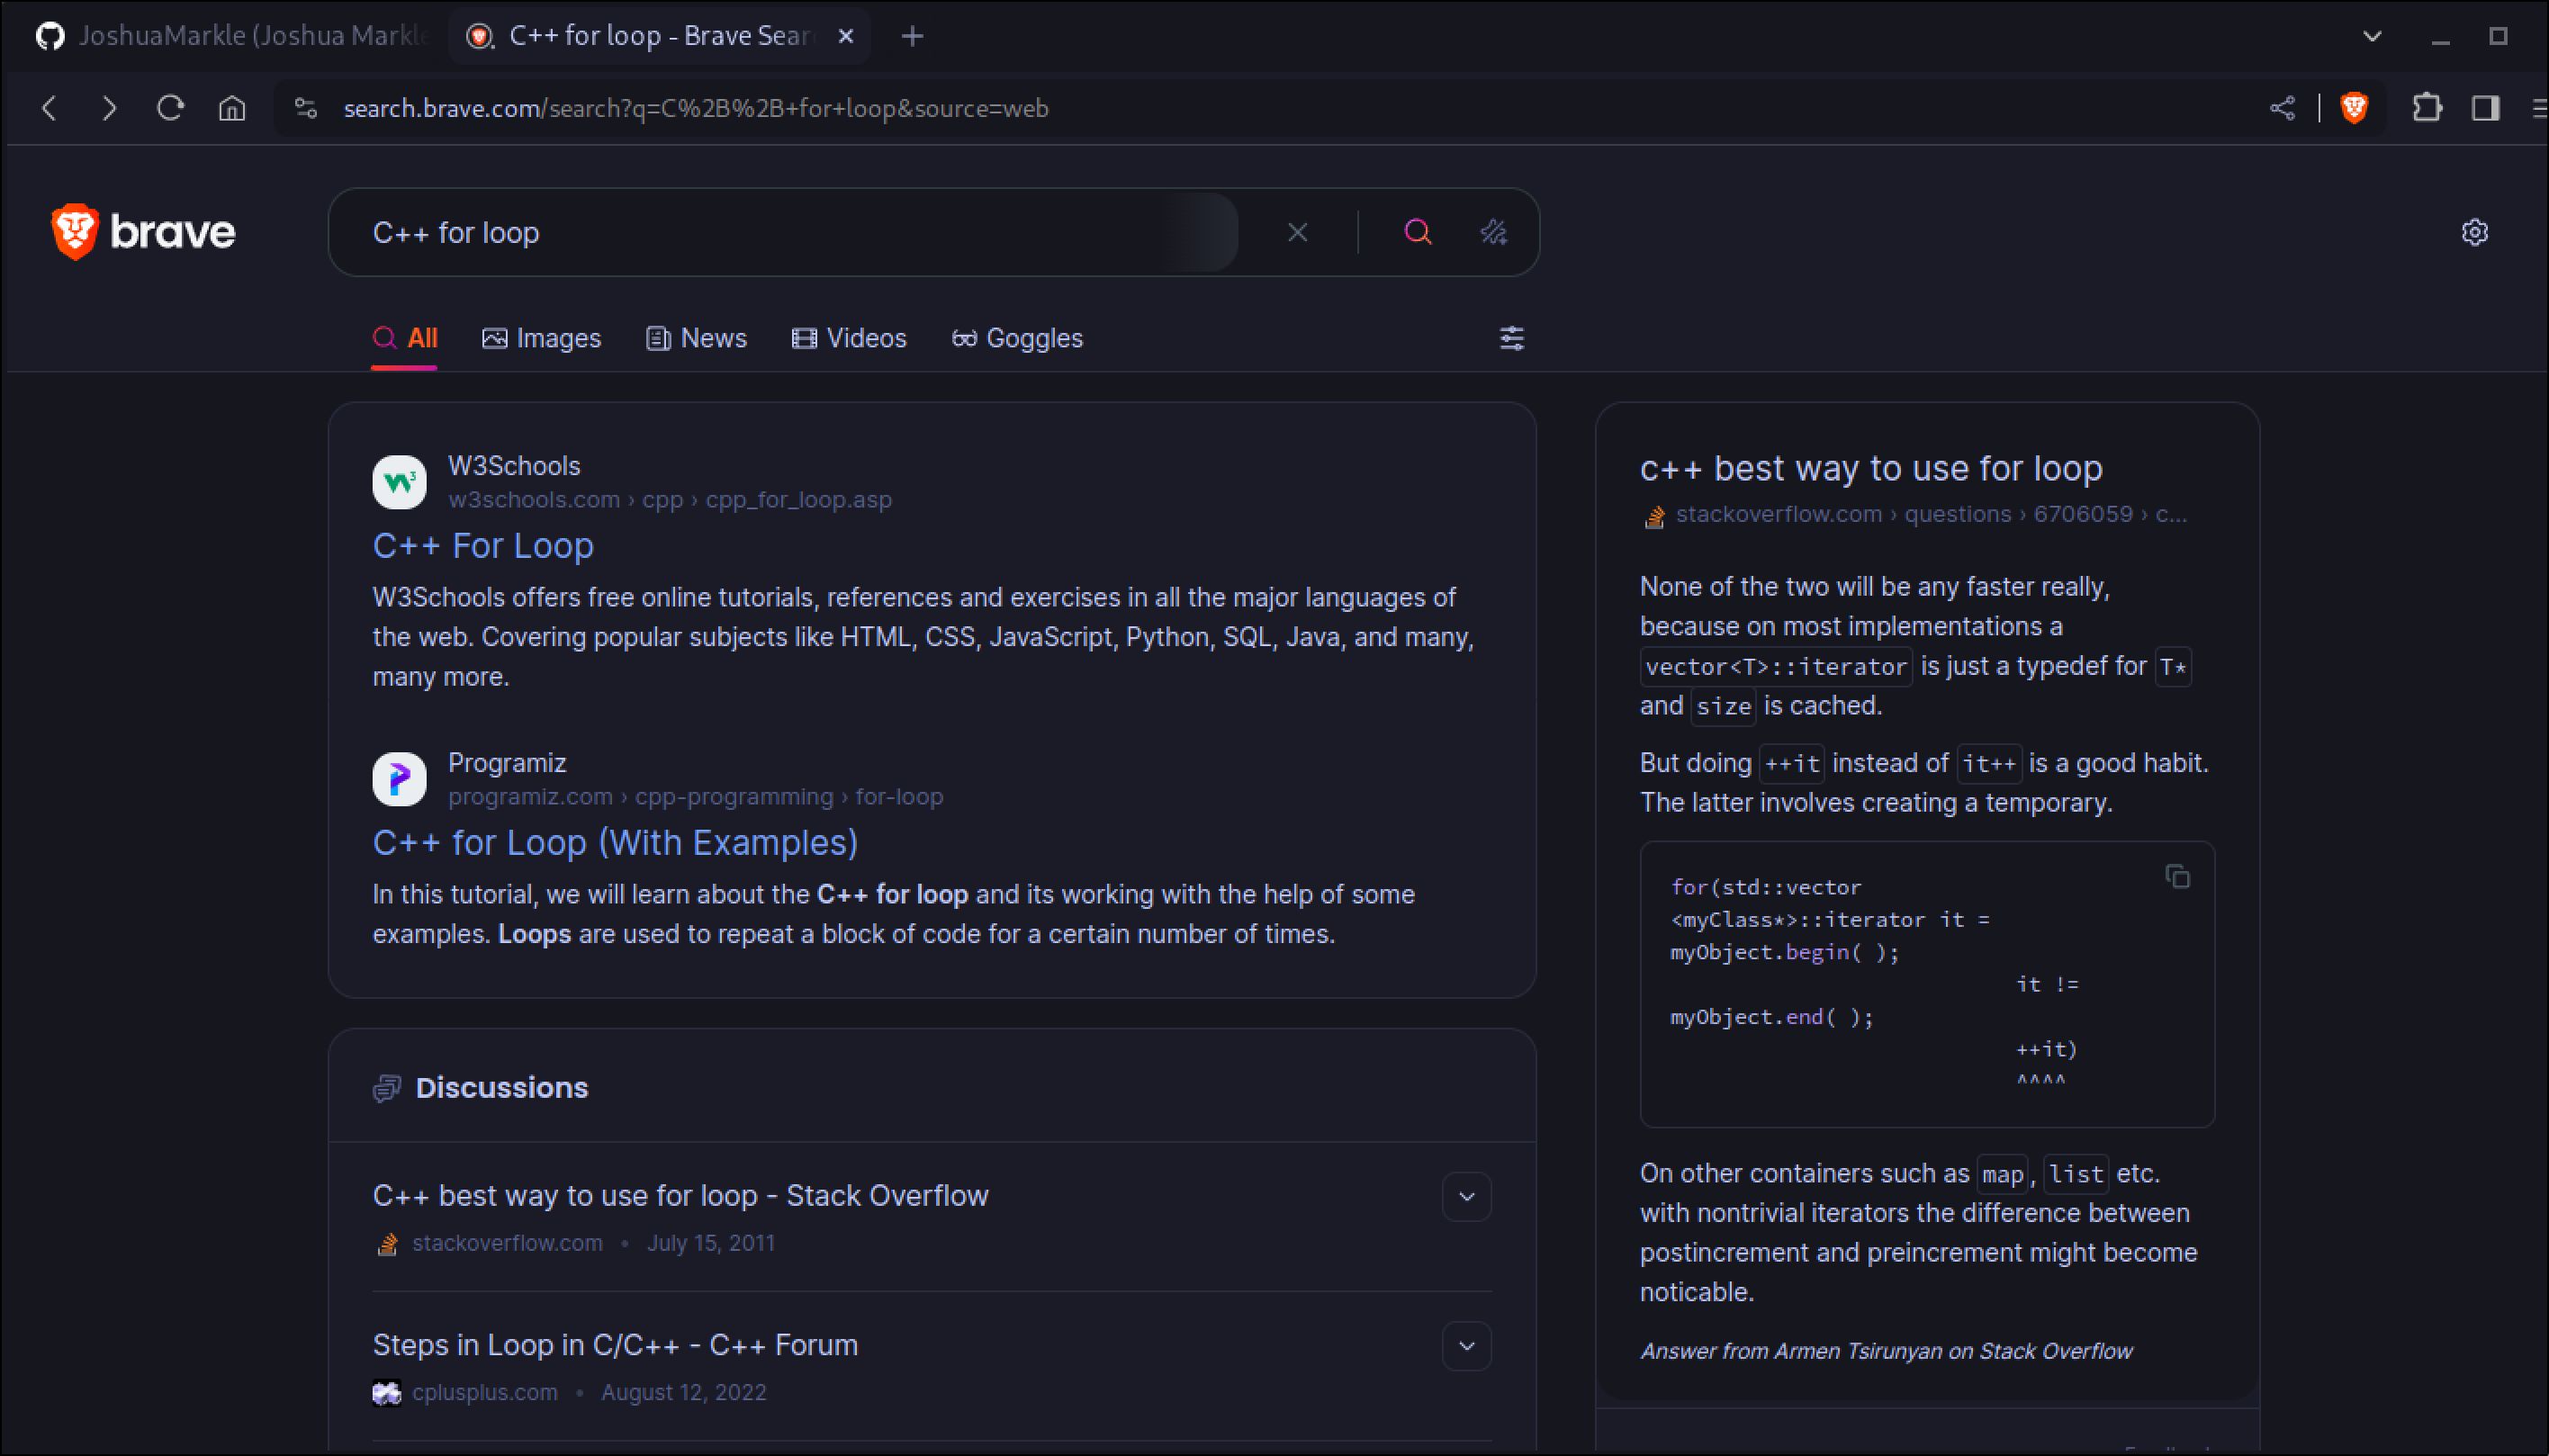Click the Programiz site icon
This screenshot has width=2549, height=1456.
pos(399,779)
